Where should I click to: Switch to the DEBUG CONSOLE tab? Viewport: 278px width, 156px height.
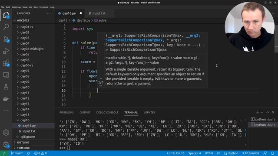click(107, 113)
